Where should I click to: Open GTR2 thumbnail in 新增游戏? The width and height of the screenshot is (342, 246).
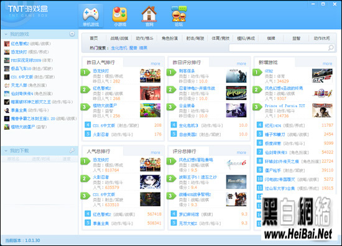point(322,76)
